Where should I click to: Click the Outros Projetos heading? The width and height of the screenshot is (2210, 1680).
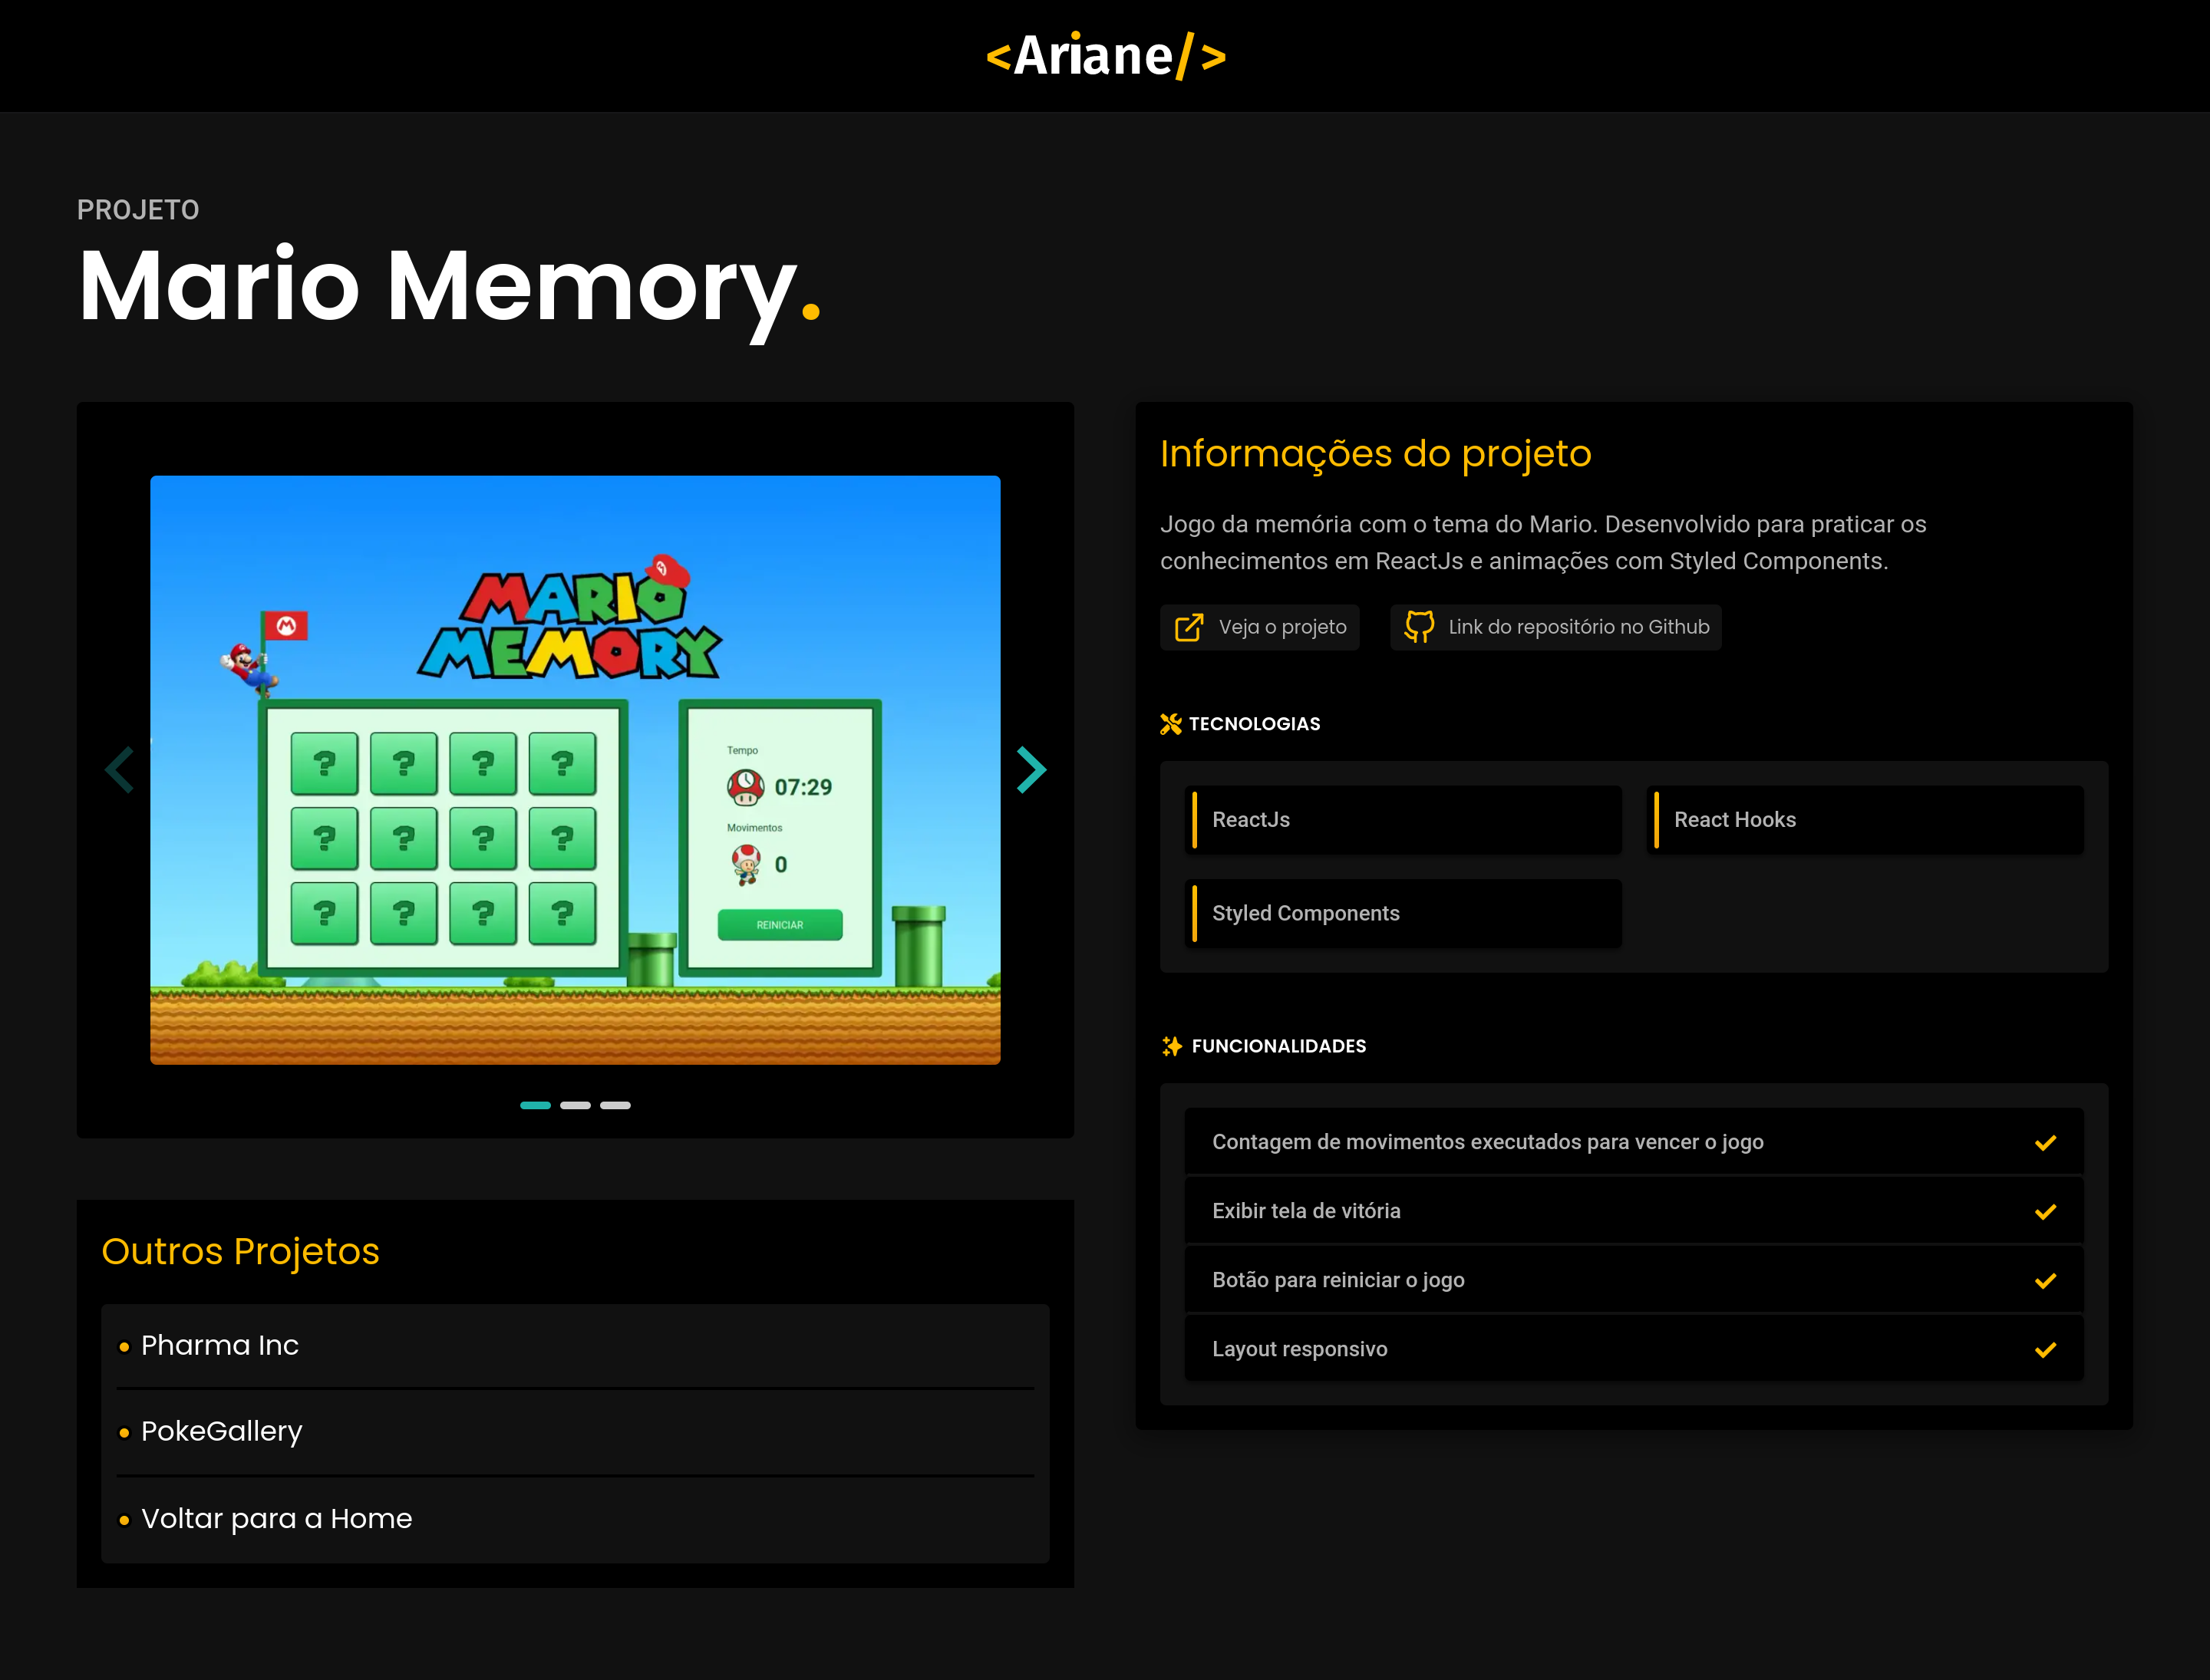coord(240,1251)
